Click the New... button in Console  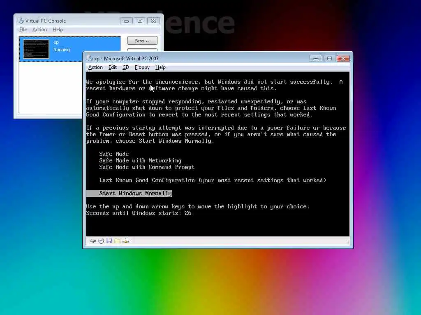click(x=142, y=41)
